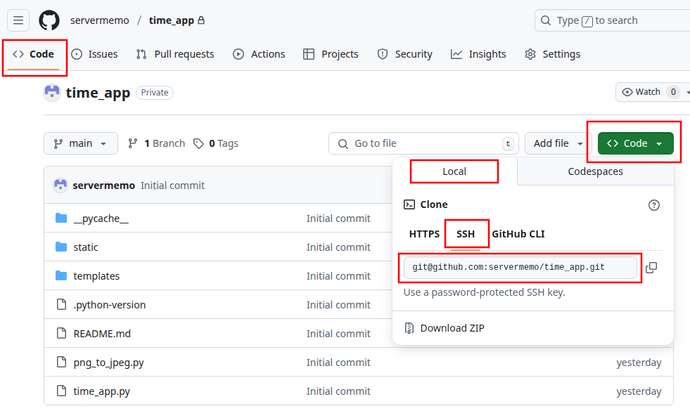Open the __pycache__ folder
690x411 pixels.
(x=101, y=218)
